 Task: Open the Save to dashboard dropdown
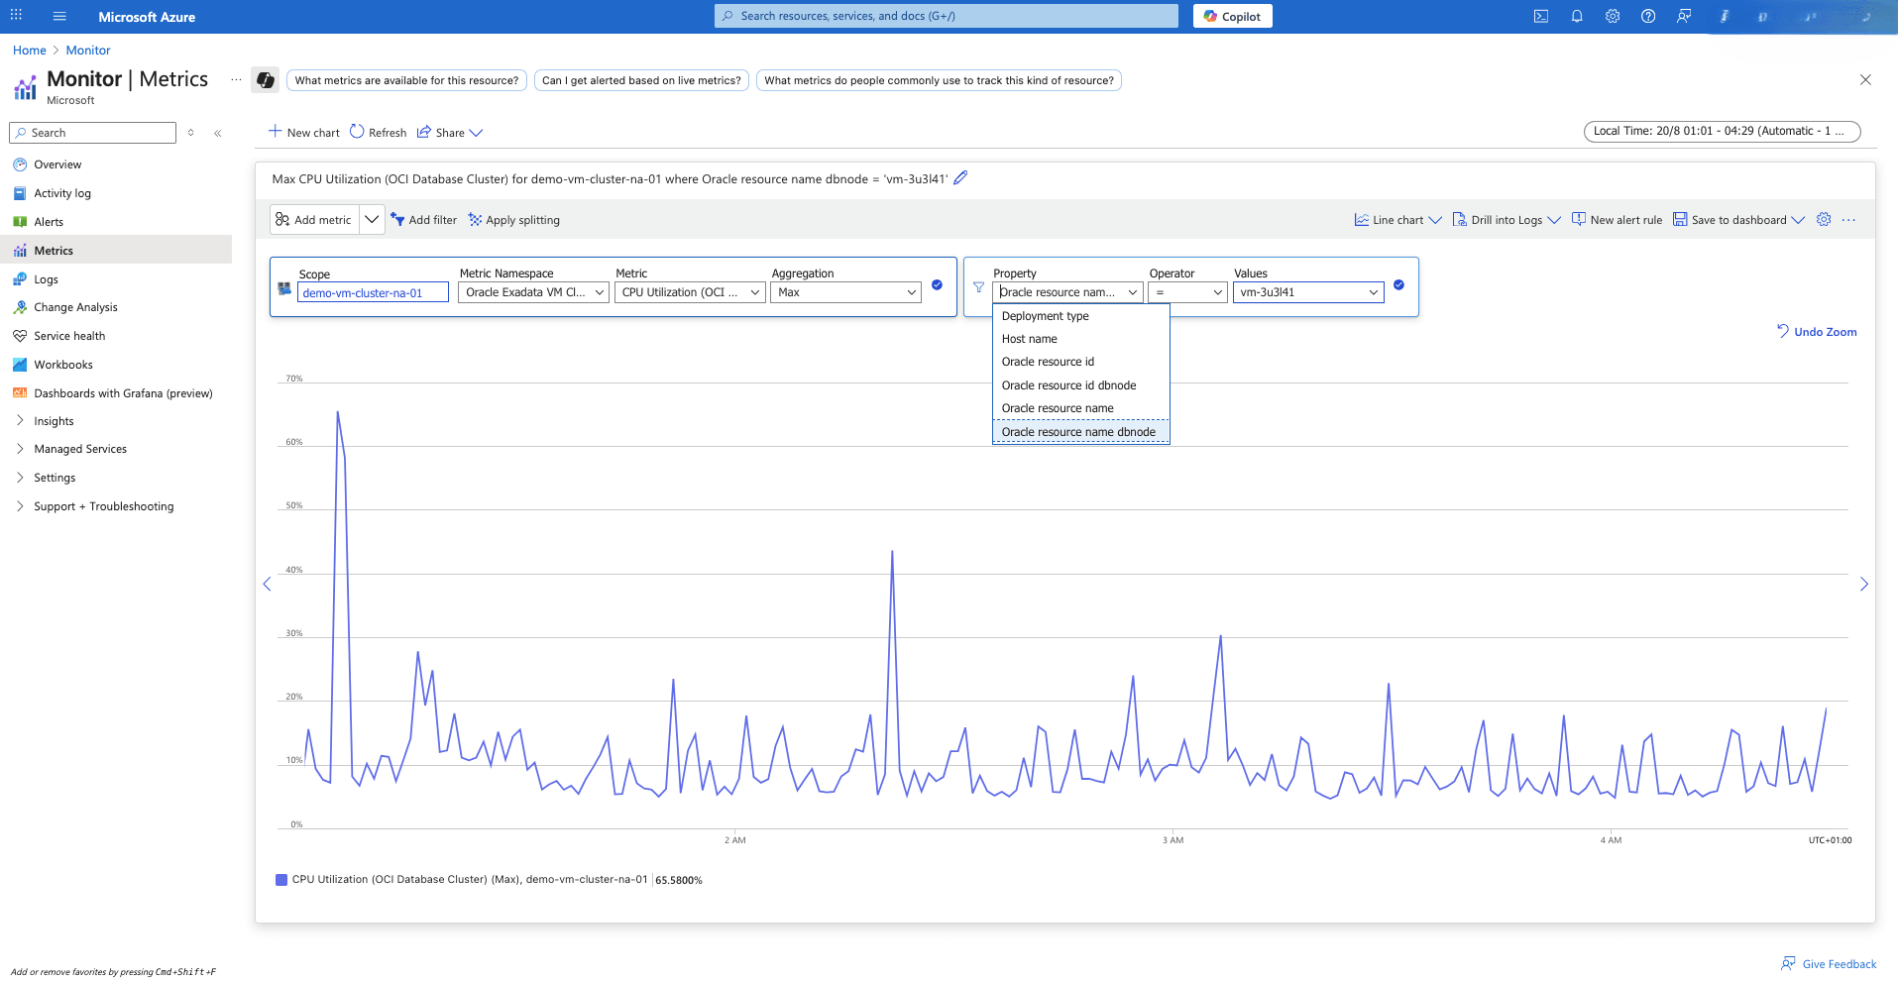pos(1738,220)
